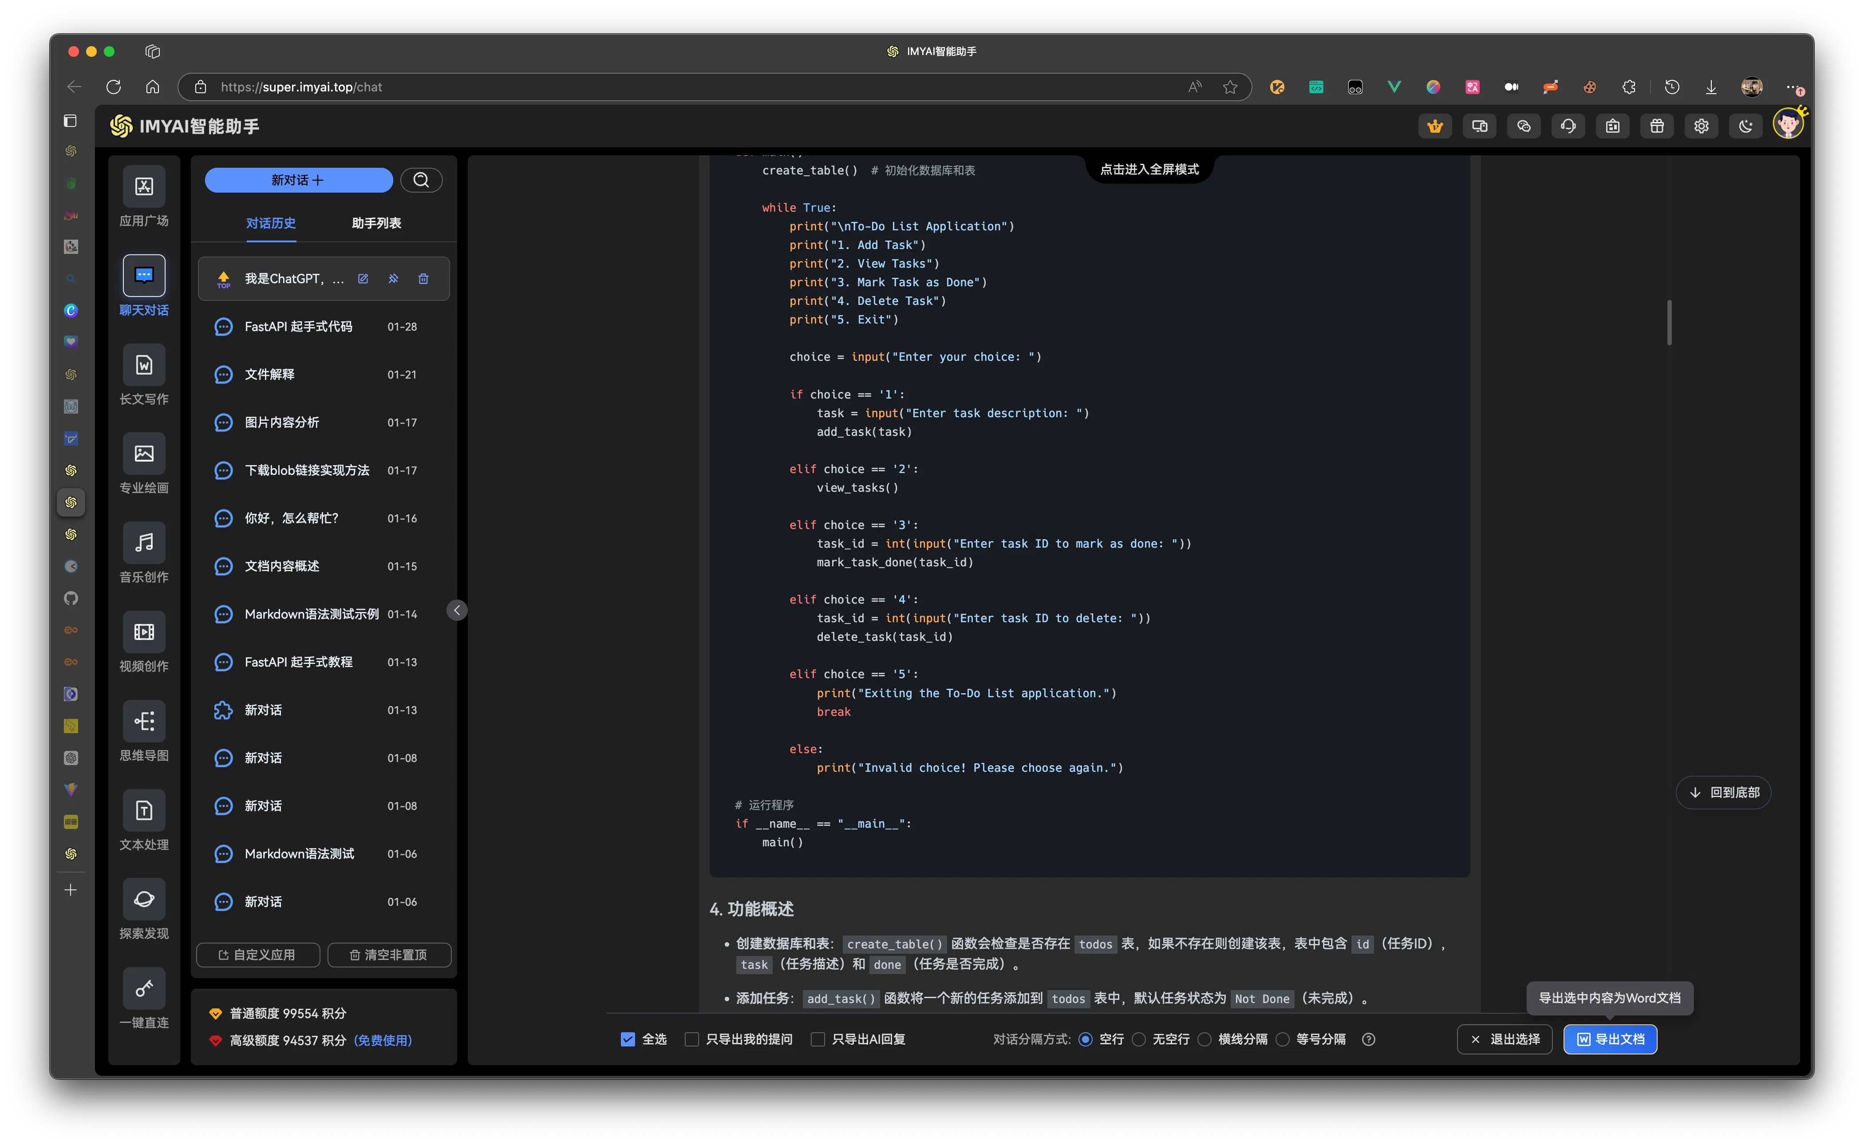Screen dimensions: 1864x1145
Task: Open the 探索发现 explore icon
Action: click(144, 899)
